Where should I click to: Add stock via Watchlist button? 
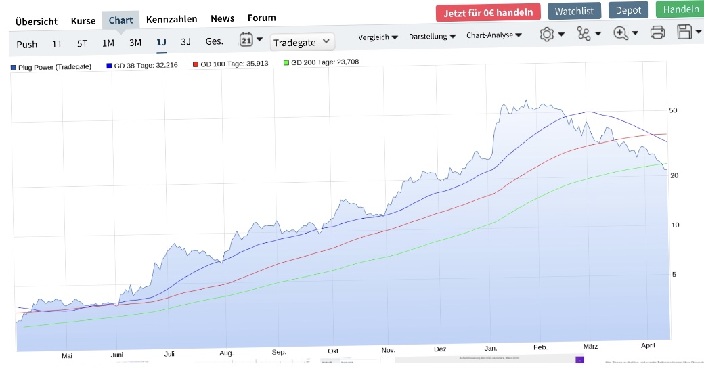pyautogui.click(x=574, y=11)
